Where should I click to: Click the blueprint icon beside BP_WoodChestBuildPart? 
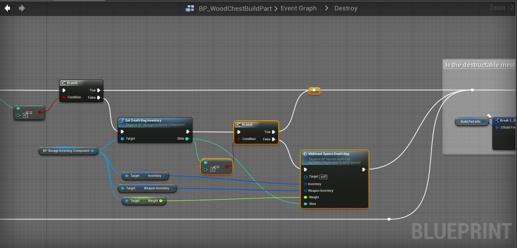coord(190,9)
